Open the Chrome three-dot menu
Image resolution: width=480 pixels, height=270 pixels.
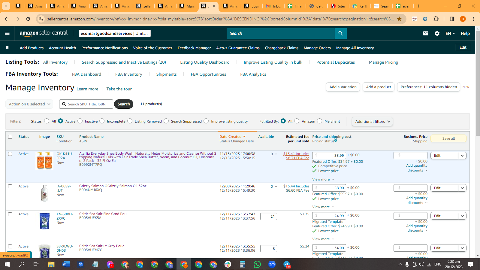tap(474, 19)
